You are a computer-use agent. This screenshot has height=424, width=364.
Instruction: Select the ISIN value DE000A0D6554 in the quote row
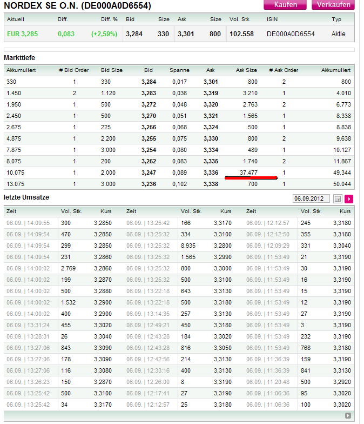coord(291,34)
